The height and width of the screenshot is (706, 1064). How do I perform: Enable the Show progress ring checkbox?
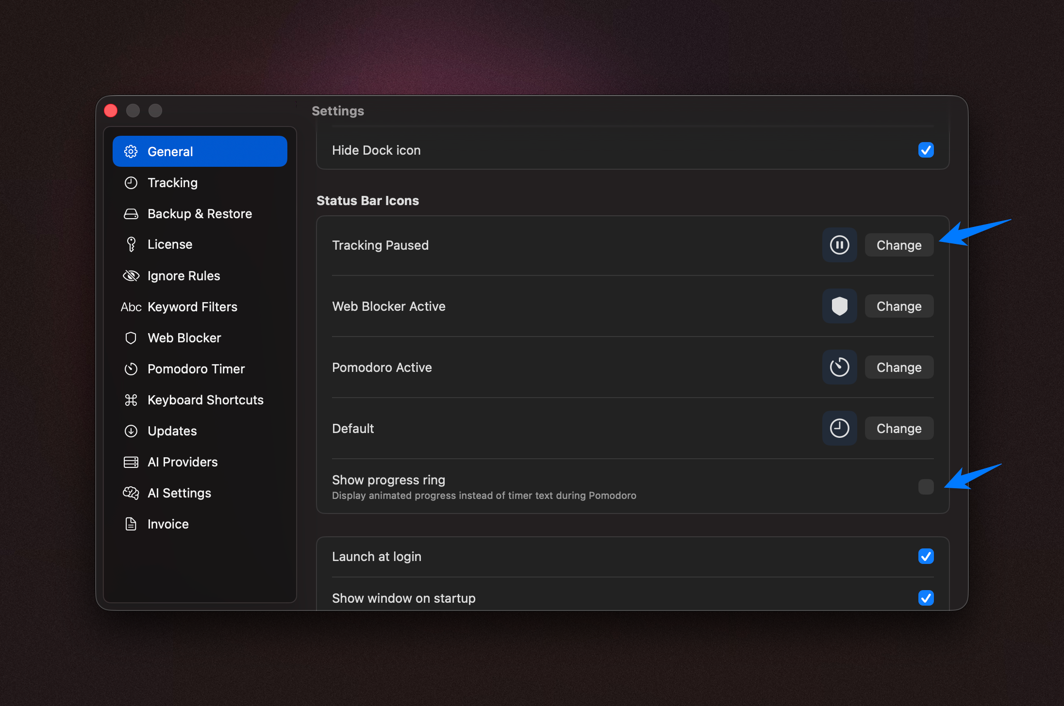(x=926, y=486)
